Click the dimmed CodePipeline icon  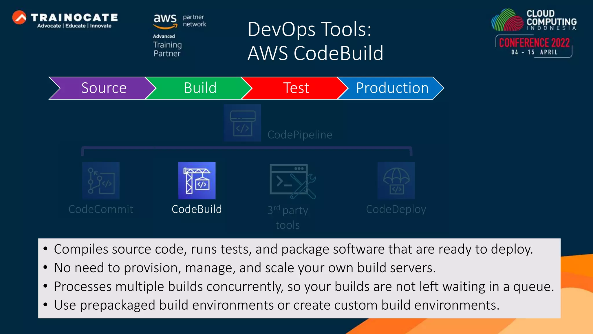pos(242,123)
